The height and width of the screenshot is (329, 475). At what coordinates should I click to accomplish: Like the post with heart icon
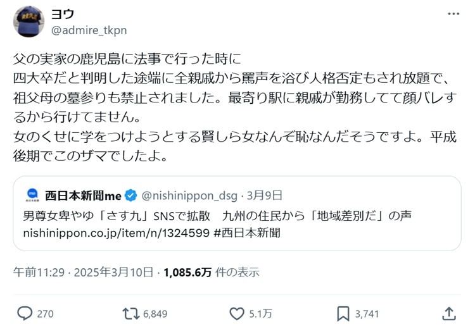tap(237, 313)
